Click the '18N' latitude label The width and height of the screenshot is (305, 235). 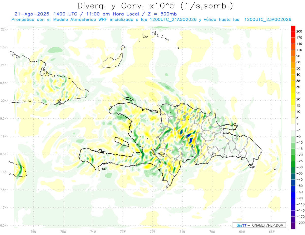(4, 172)
